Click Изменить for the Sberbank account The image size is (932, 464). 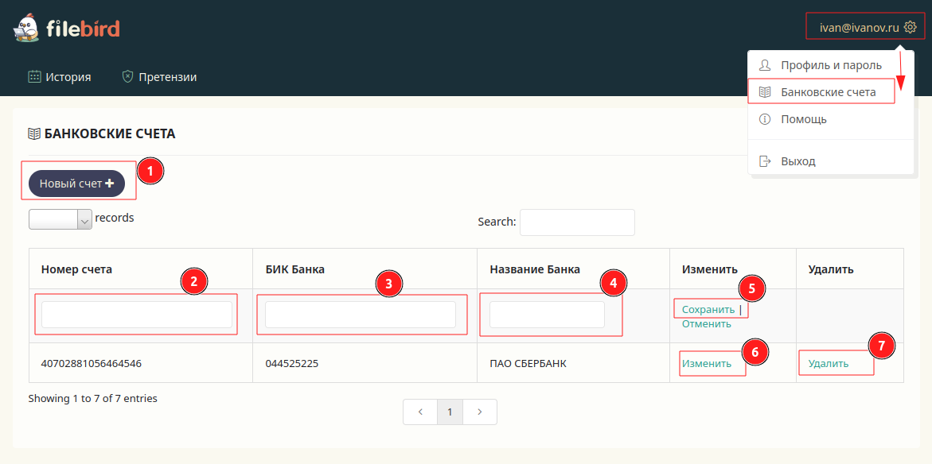click(x=706, y=364)
